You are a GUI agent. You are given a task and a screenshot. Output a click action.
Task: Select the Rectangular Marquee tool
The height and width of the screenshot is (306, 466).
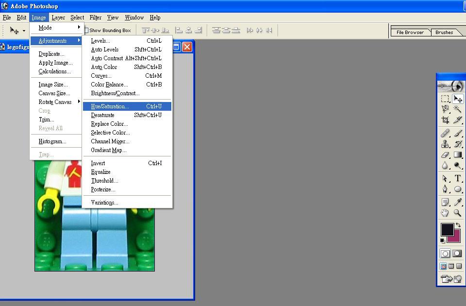(x=445, y=99)
